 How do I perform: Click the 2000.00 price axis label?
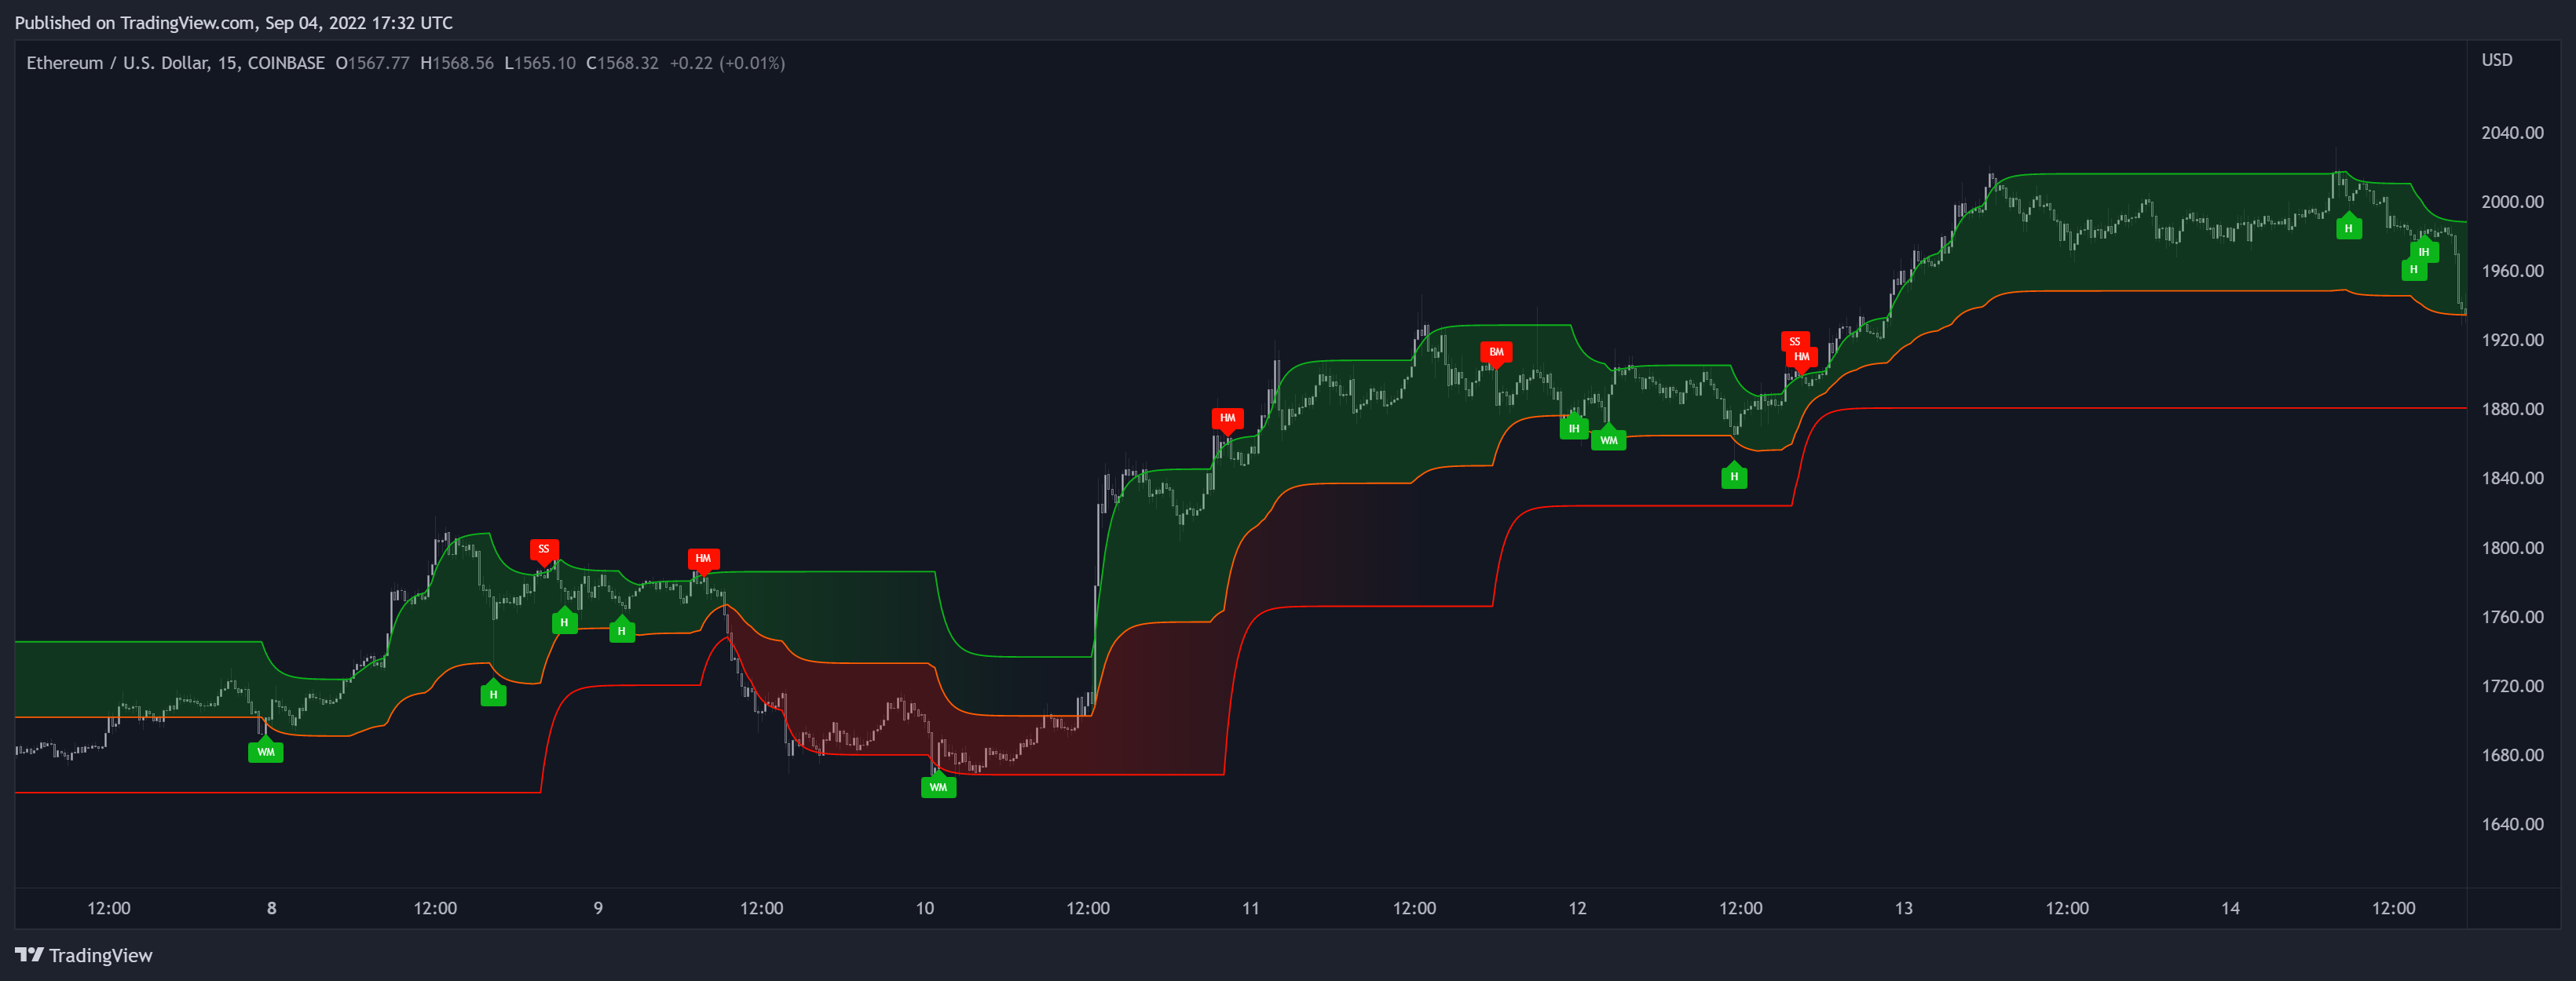2512,202
